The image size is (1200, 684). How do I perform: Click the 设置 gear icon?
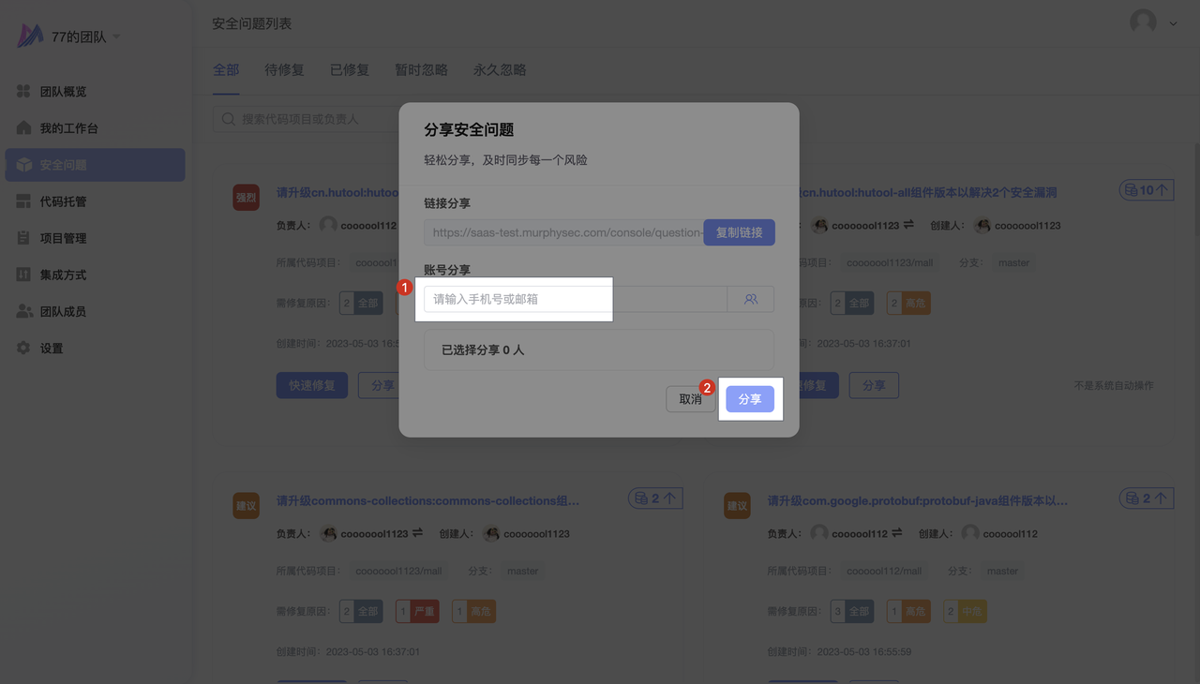click(24, 349)
